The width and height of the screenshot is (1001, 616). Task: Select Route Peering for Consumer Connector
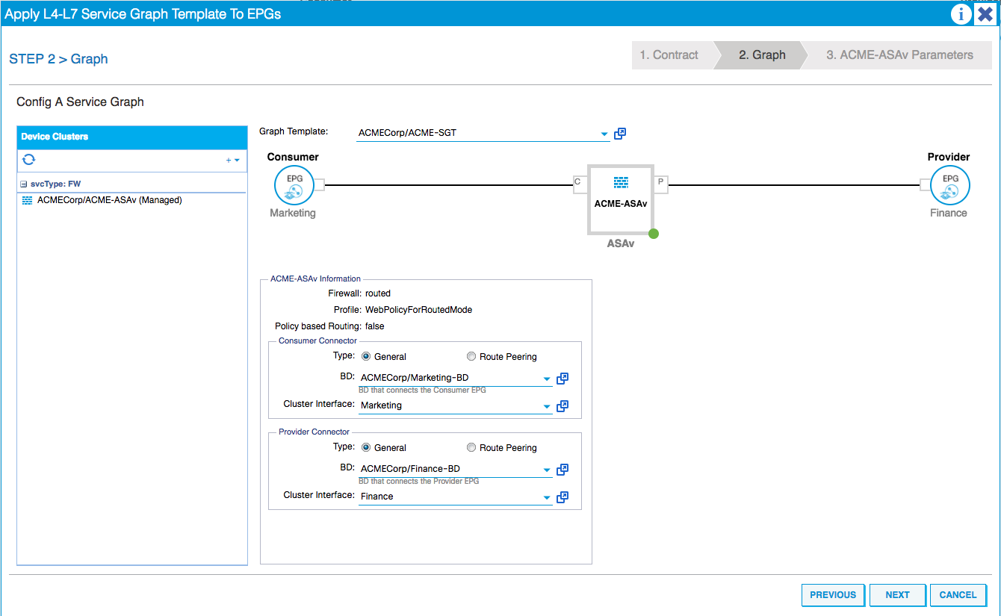(471, 356)
